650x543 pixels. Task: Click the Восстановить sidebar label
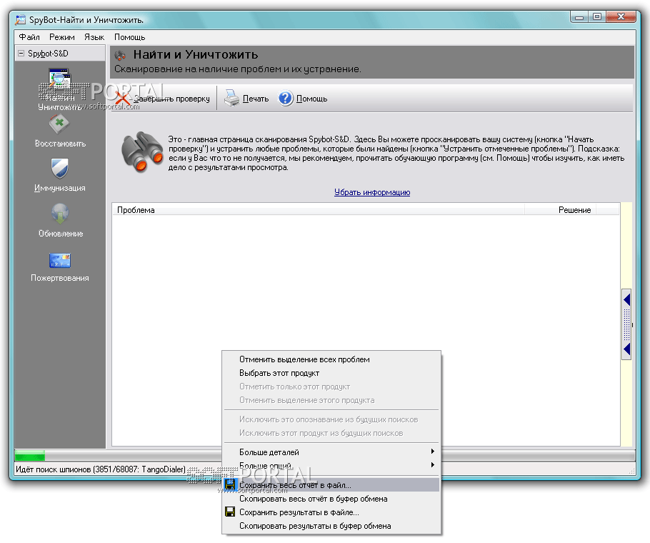click(60, 144)
